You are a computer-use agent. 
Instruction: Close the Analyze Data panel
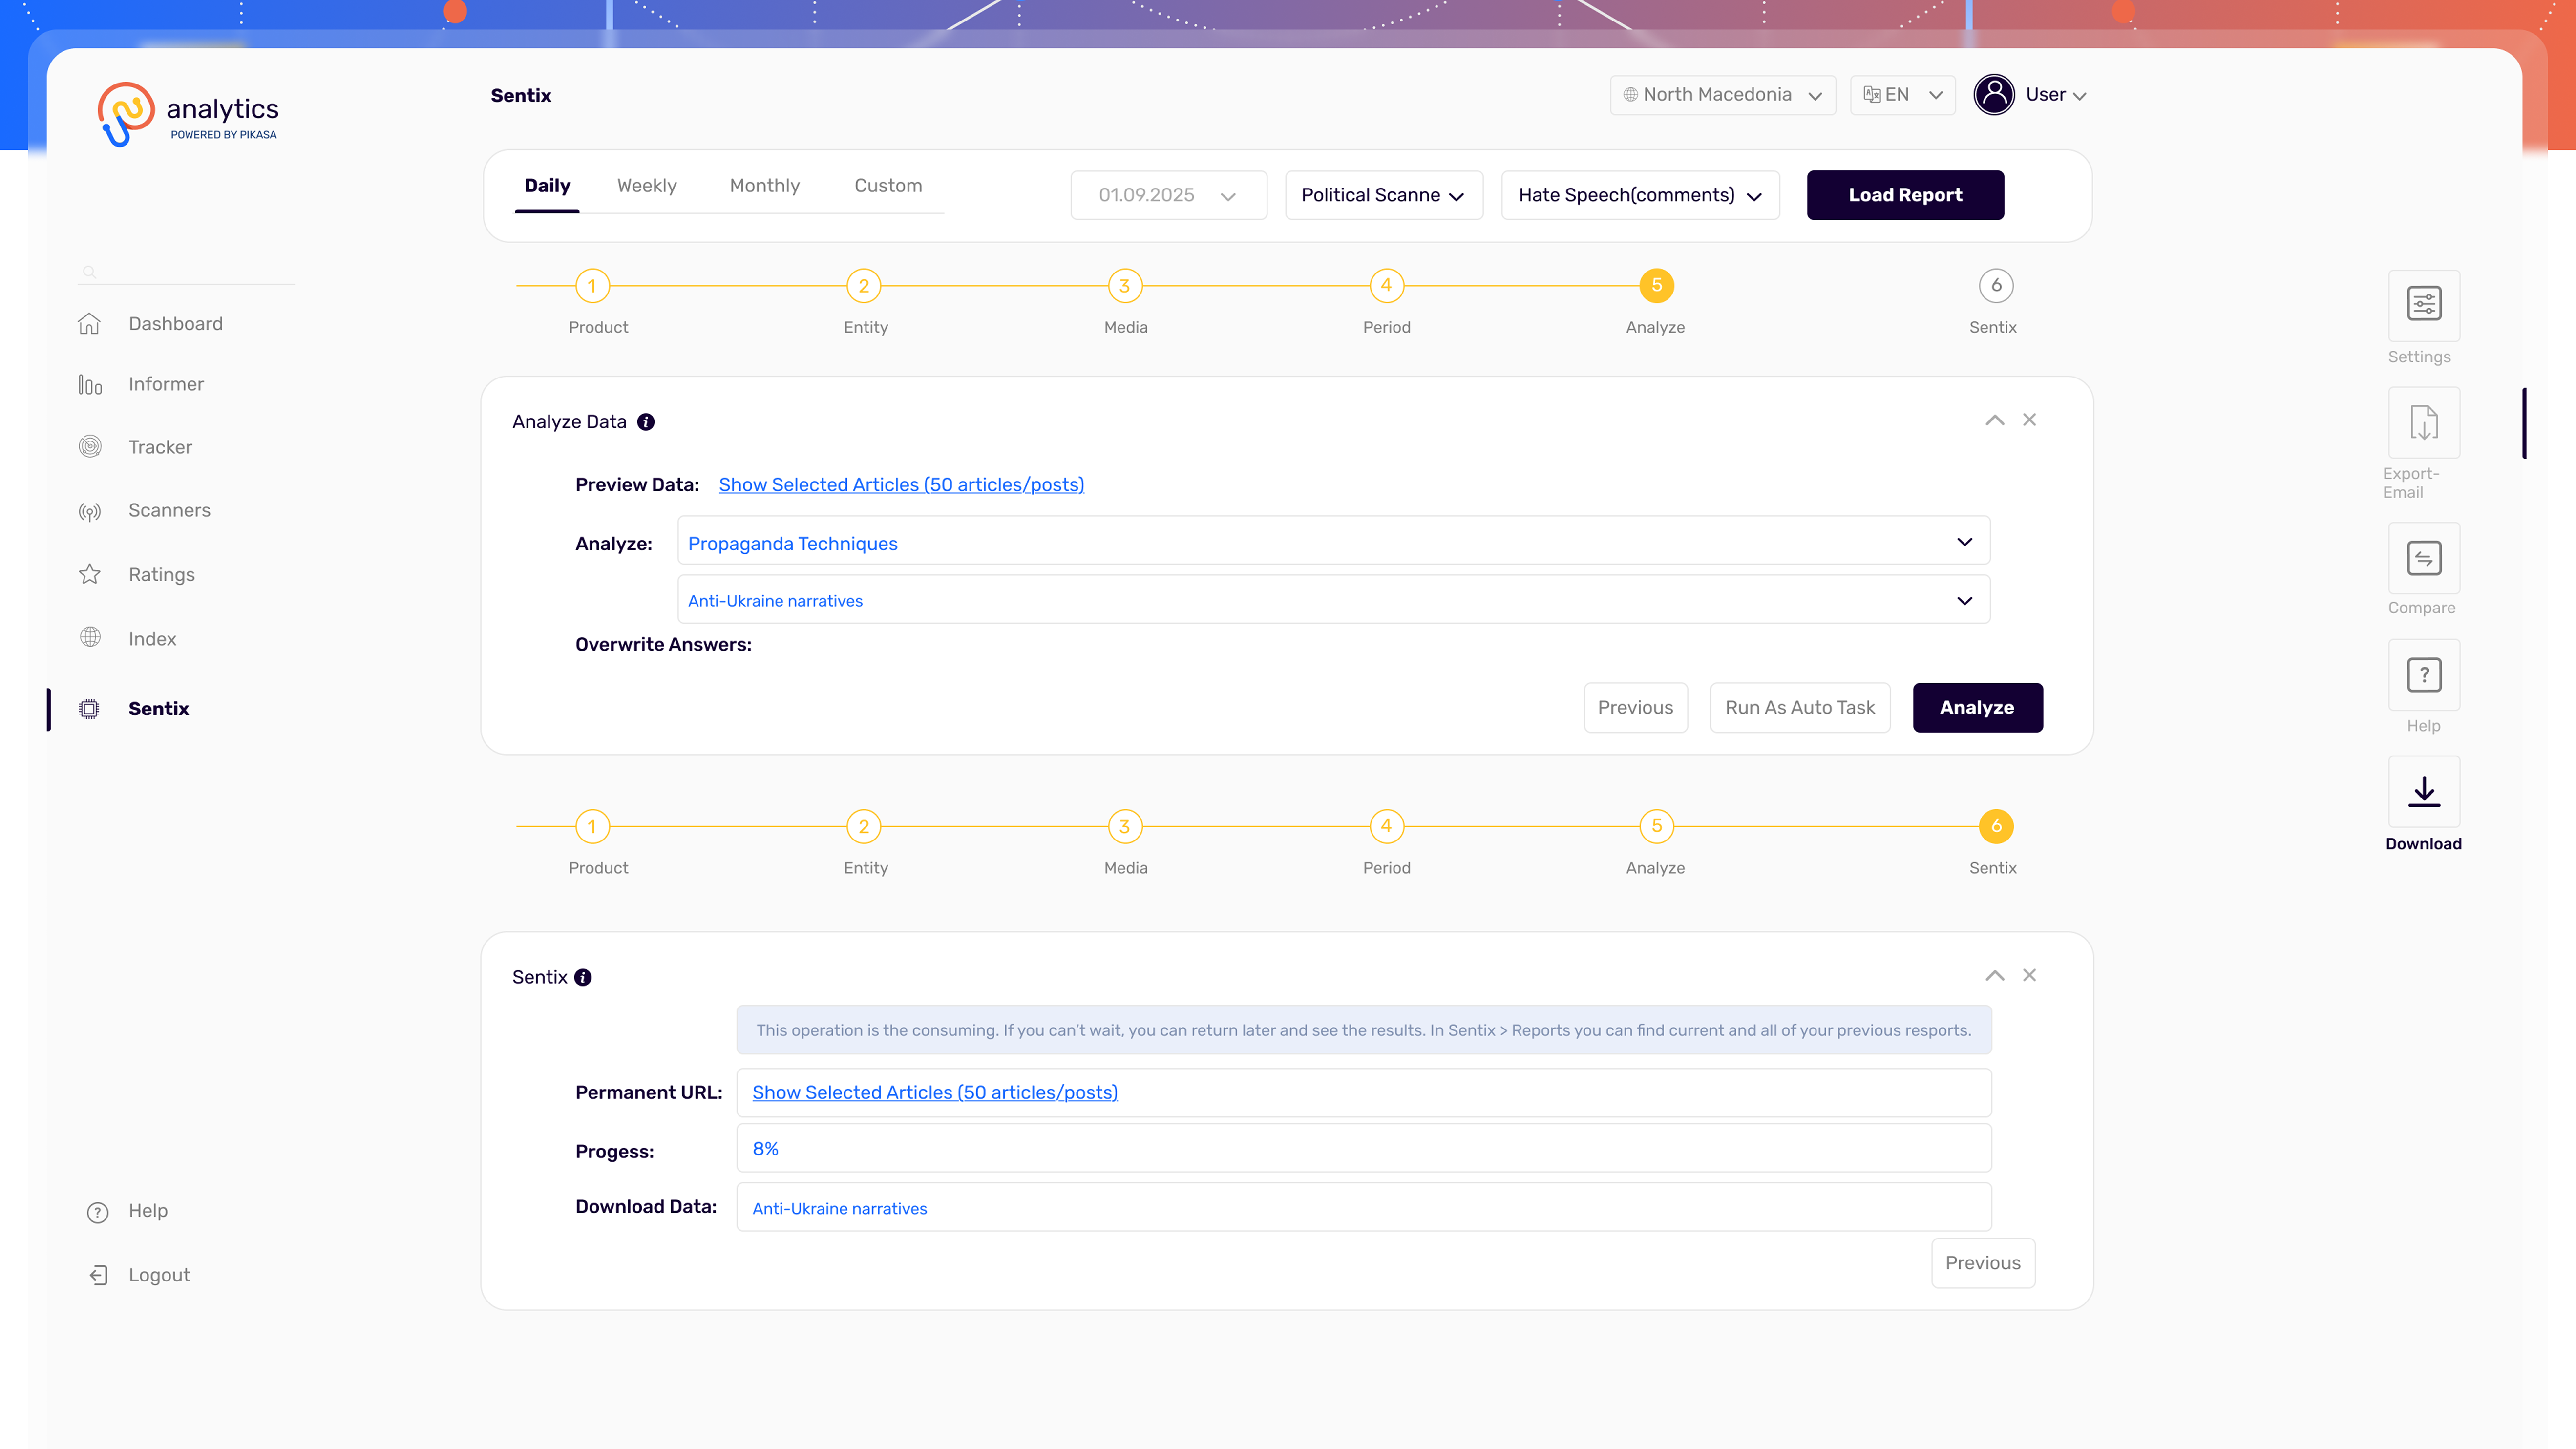pyautogui.click(x=2029, y=420)
